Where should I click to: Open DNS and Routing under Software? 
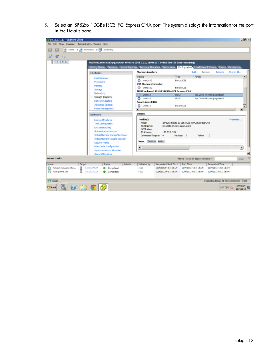point(103,128)
